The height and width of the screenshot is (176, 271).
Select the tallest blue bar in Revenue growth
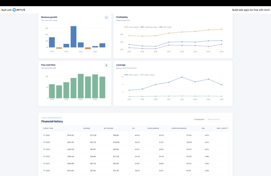[x=73, y=37]
